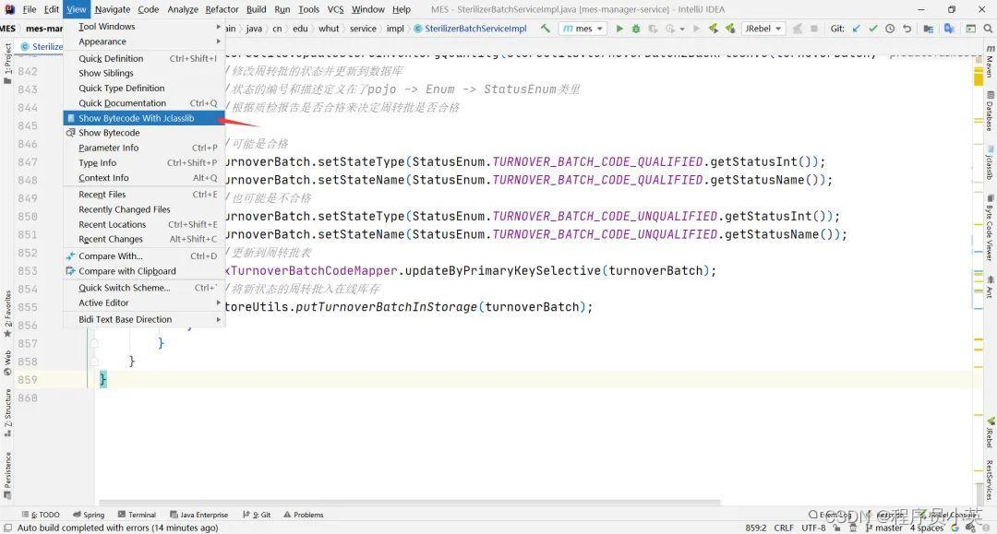Open the Git tool window tab
This screenshot has width=997, height=534.
pos(257,515)
